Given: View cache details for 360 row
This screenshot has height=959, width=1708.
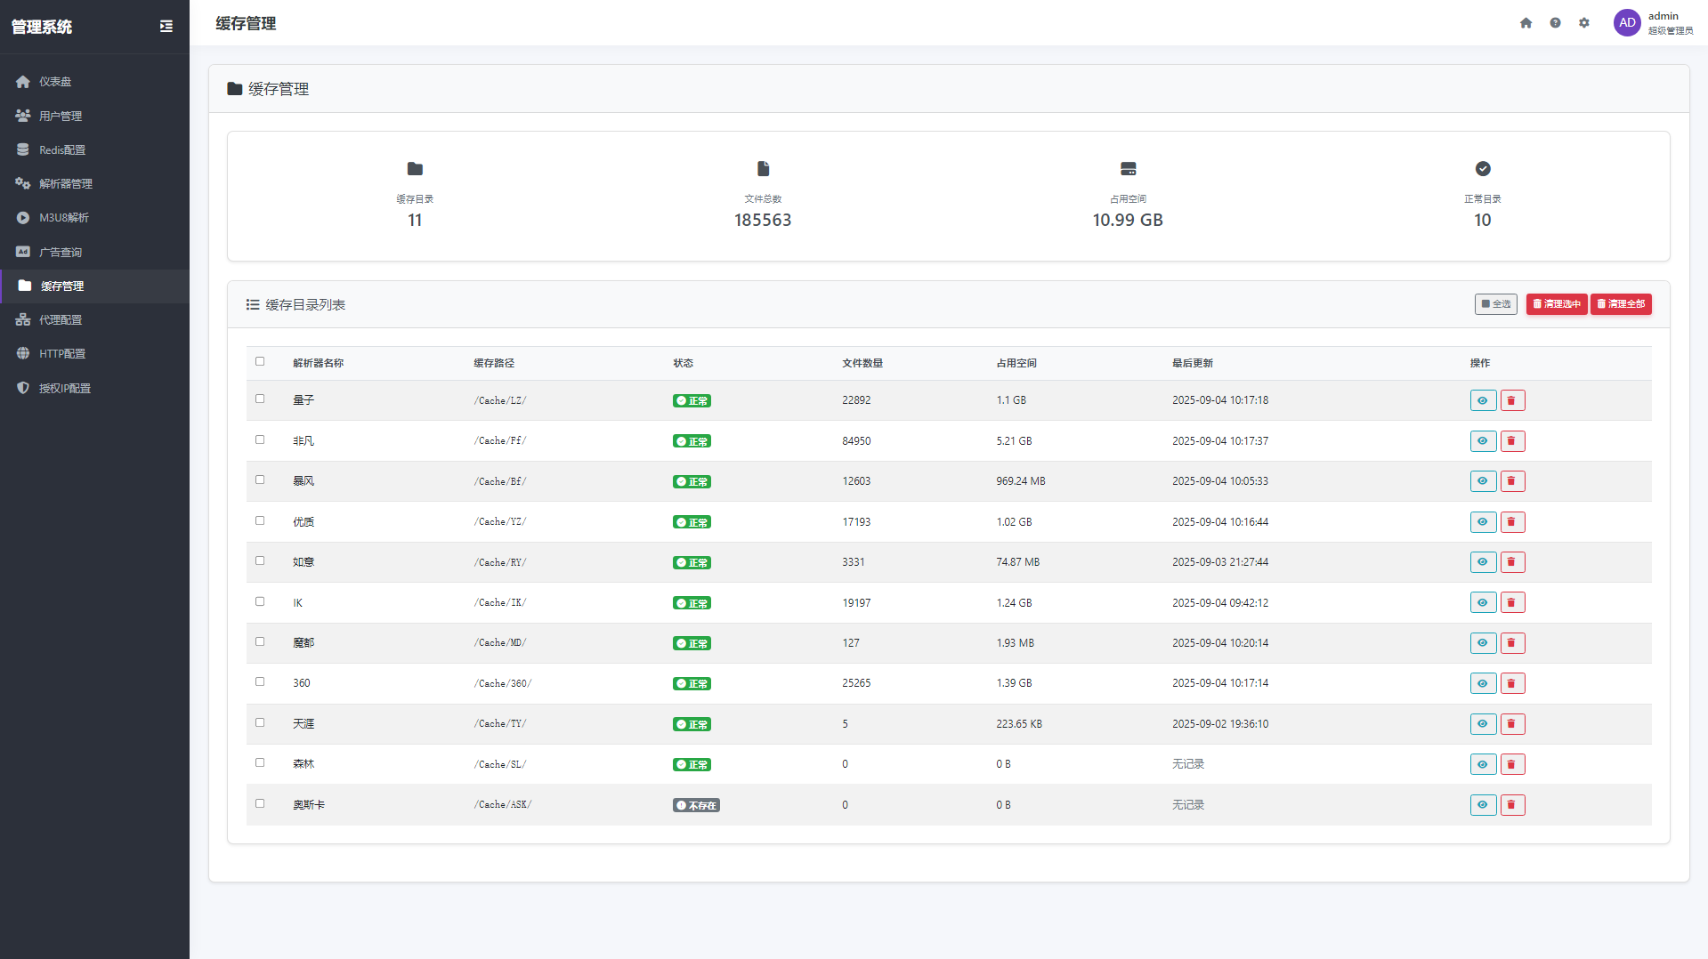Looking at the screenshot, I should 1483,683.
